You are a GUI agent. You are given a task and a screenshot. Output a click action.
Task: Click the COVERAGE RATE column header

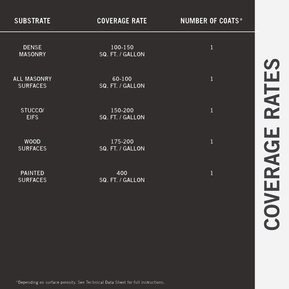pyautogui.click(x=122, y=21)
